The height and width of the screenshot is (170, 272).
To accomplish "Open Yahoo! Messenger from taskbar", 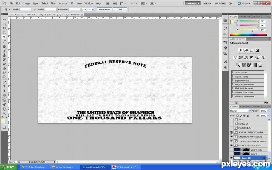I will click(x=64, y=167).
